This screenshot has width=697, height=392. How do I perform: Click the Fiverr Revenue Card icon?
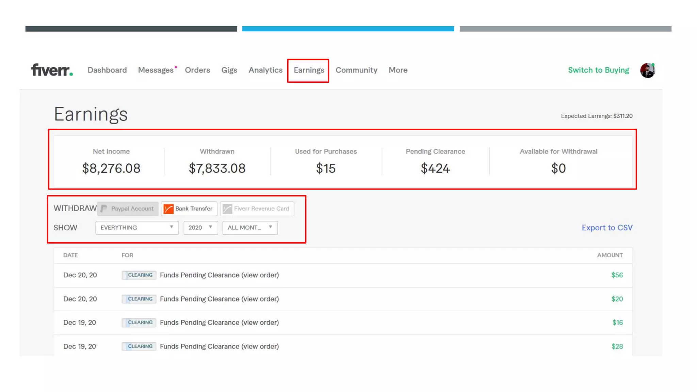pos(227,209)
